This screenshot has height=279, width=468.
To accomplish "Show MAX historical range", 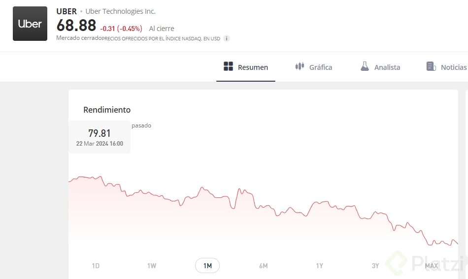I will (x=432, y=266).
